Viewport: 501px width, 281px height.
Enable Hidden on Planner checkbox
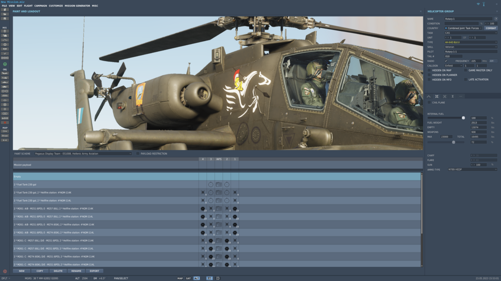pos(429,75)
